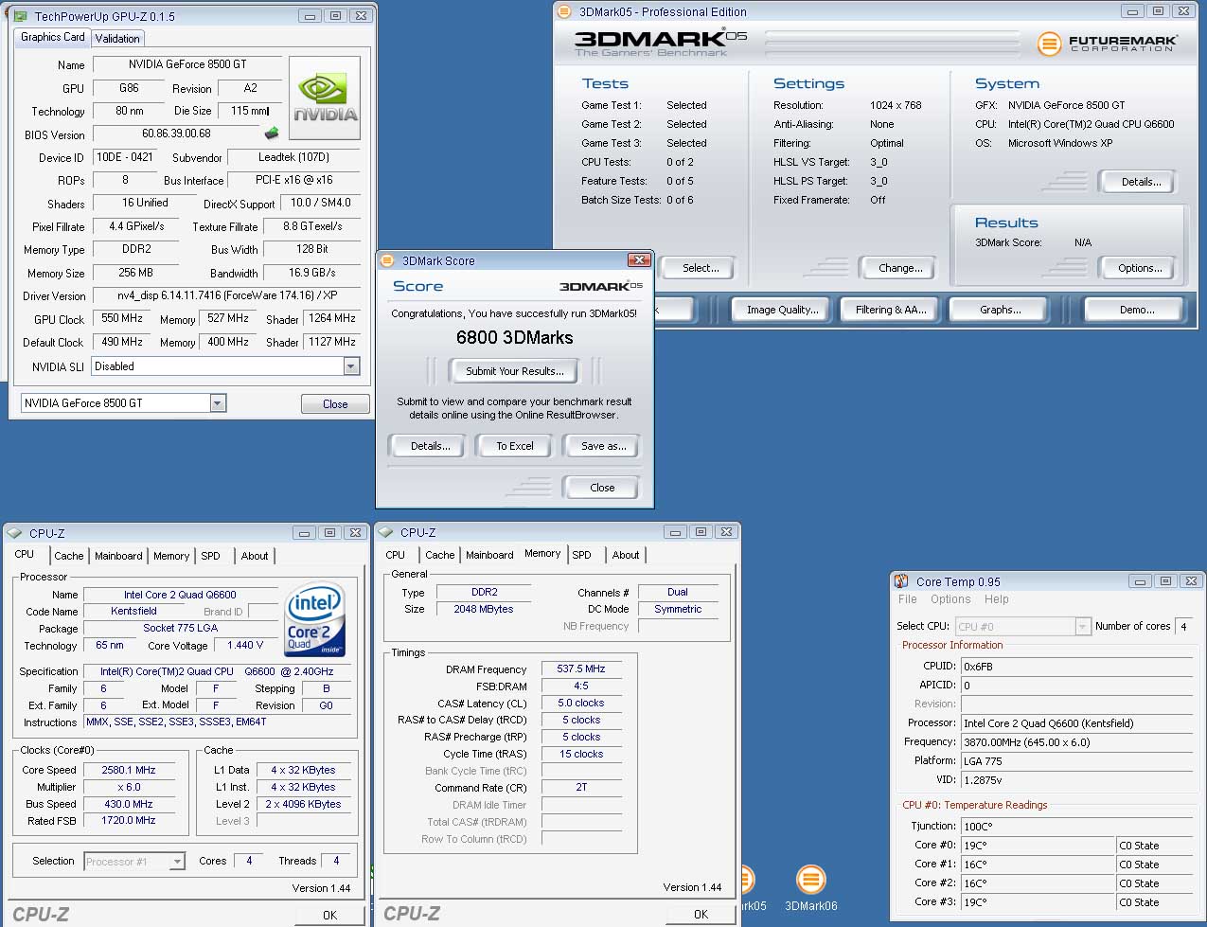Open the File menu in Core Temp
Image resolution: width=1207 pixels, height=927 pixels.
908,599
